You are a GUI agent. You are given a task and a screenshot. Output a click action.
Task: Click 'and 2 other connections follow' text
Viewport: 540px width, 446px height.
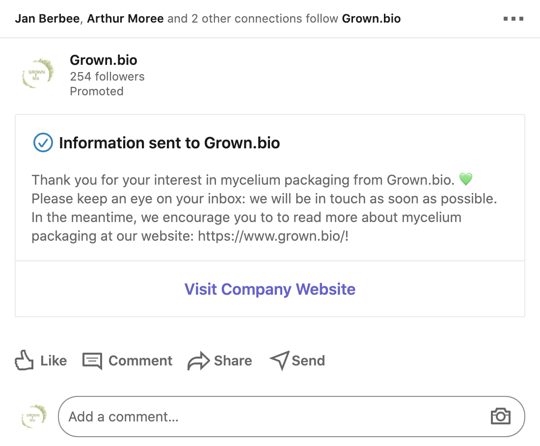click(253, 19)
